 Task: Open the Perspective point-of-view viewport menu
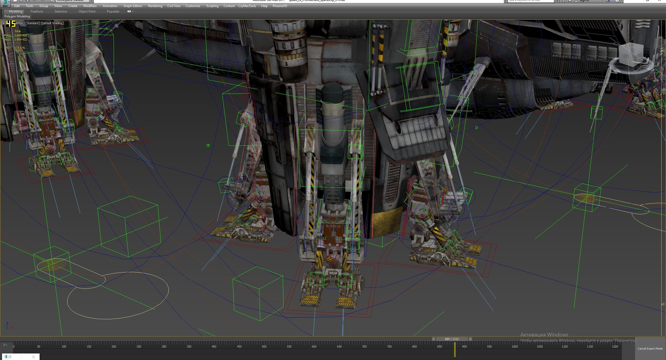(20, 23)
